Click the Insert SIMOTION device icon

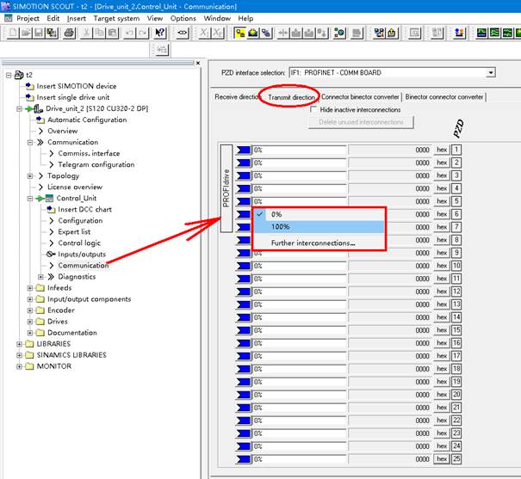coord(29,86)
